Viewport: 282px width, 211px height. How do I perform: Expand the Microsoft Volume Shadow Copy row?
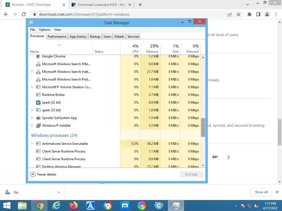pos(32,87)
